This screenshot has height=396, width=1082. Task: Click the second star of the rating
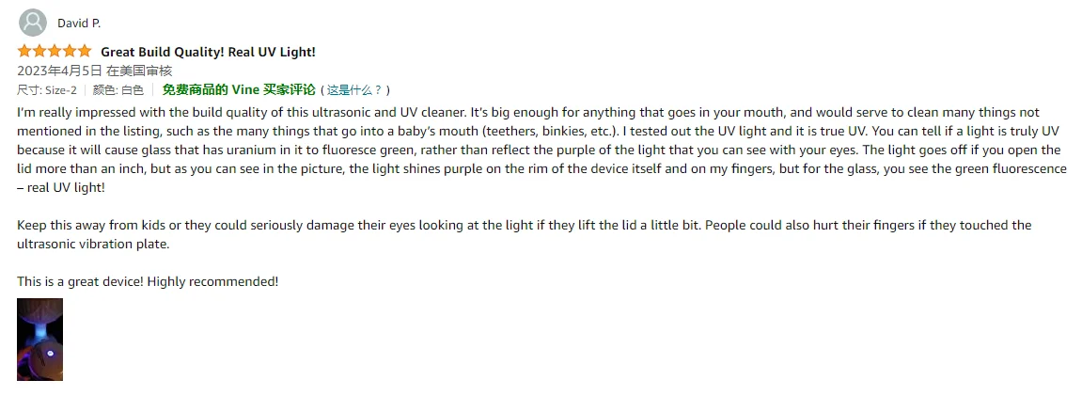(39, 51)
